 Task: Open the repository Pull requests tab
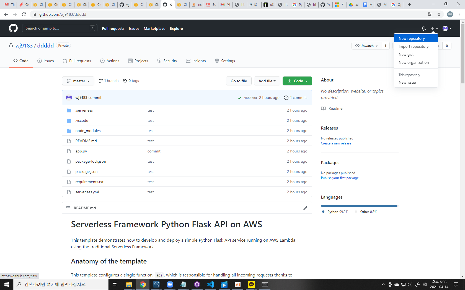point(77,61)
